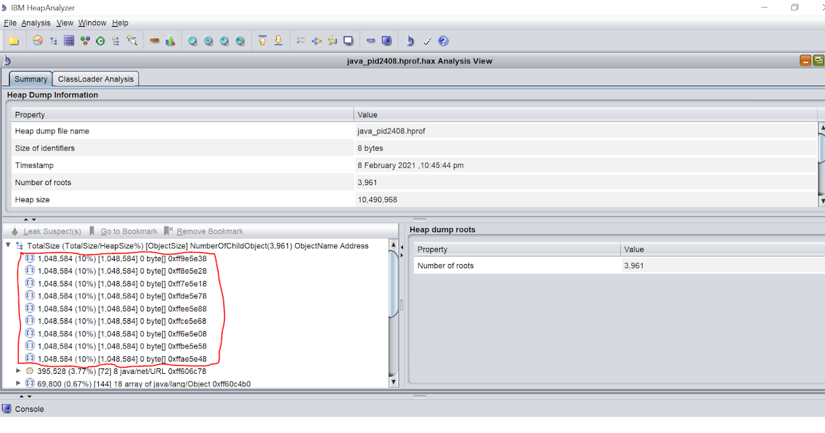The height and width of the screenshot is (433, 825).
Task: Click the bar chart toolbar icon
Action: coord(170,41)
